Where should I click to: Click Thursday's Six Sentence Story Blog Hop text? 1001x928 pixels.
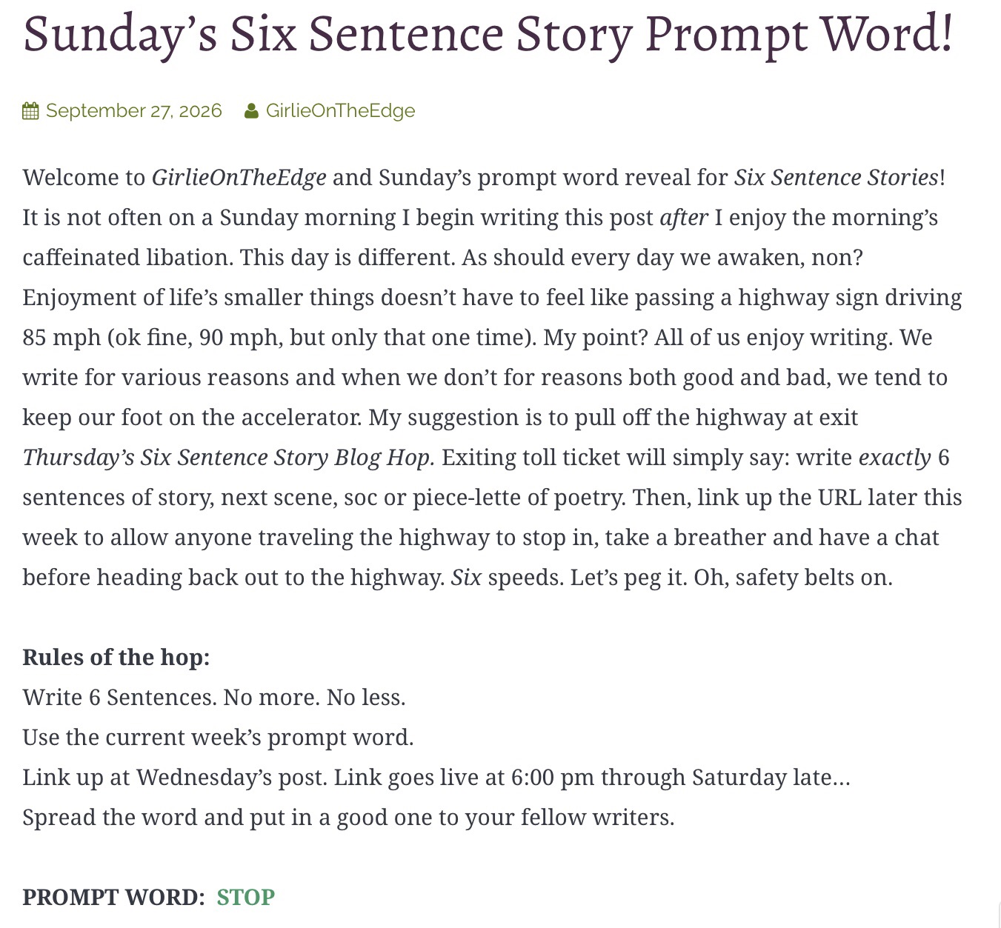[229, 457]
